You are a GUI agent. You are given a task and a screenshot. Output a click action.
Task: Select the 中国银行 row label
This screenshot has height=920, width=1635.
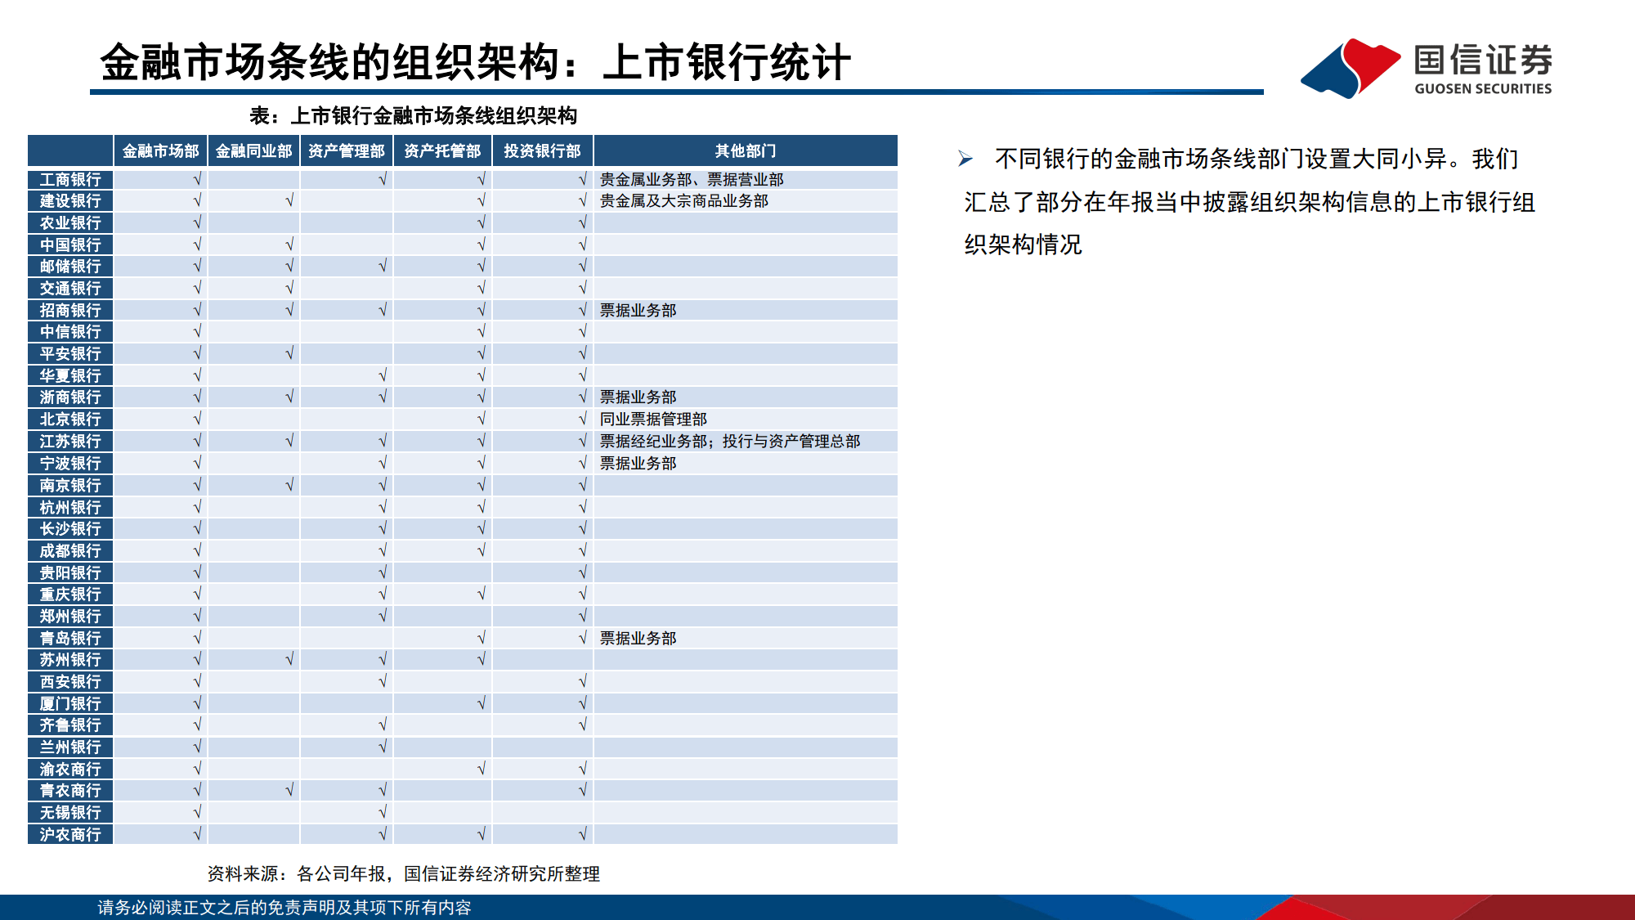tap(70, 245)
